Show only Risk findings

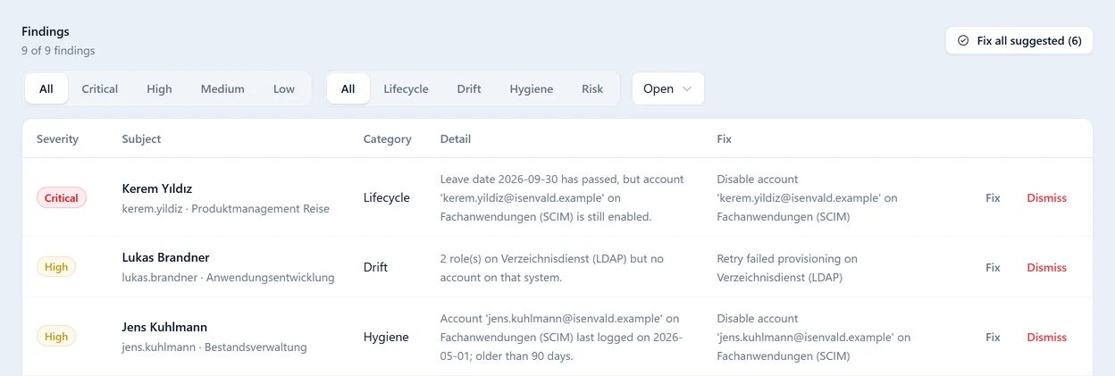click(592, 89)
